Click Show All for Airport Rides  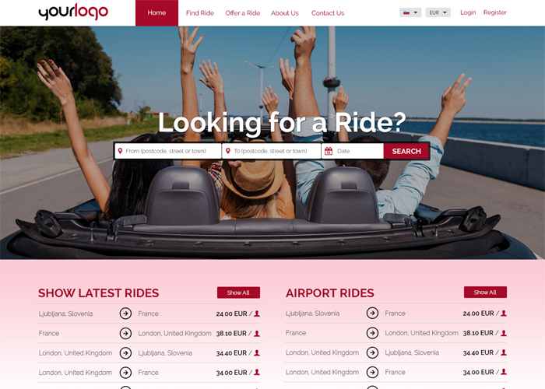pos(485,292)
